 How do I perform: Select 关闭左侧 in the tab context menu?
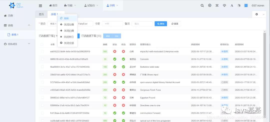(x=67, y=25)
